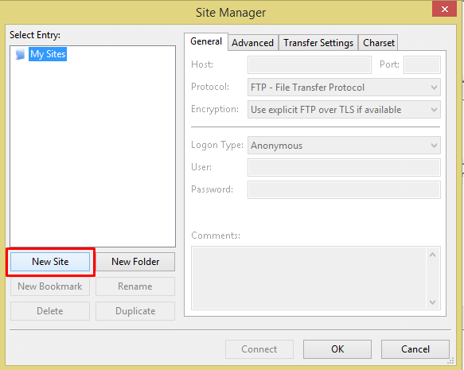Viewport: 464px width, 370px height.
Task: Click into the Host input field
Action: tap(310, 64)
